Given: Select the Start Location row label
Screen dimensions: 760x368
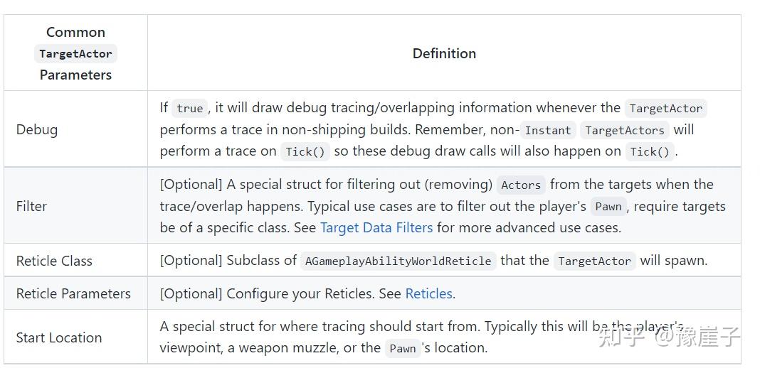Looking at the screenshot, I should (x=59, y=337).
